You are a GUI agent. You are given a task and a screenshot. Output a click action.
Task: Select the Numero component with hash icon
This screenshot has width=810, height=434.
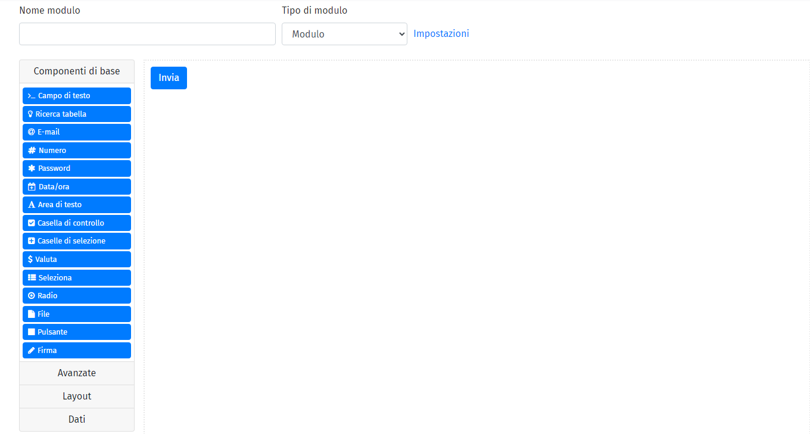76,150
